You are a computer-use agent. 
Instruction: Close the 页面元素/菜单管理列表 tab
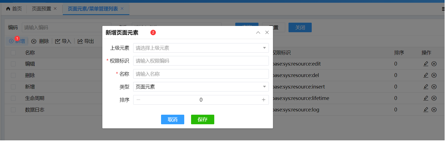point(122,8)
